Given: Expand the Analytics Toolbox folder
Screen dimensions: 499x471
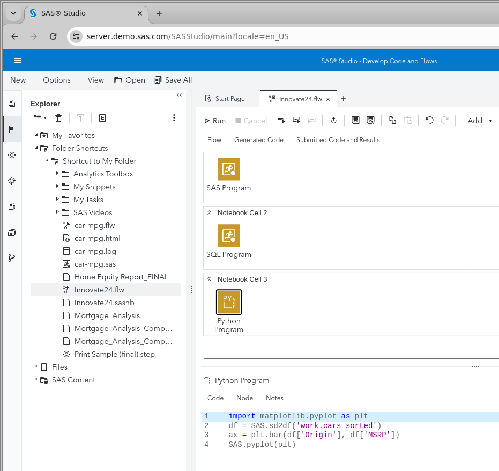Looking at the screenshot, I should tap(58, 174).
